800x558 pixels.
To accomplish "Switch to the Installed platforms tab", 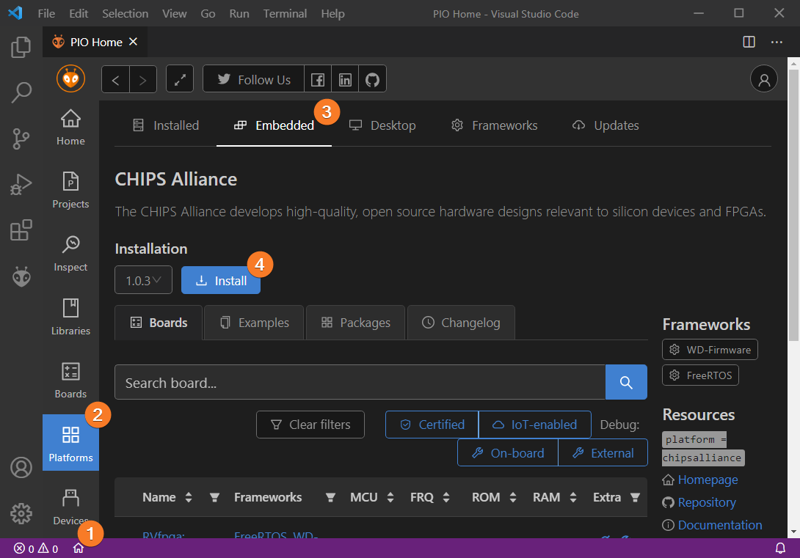I will tap(166, 125).
